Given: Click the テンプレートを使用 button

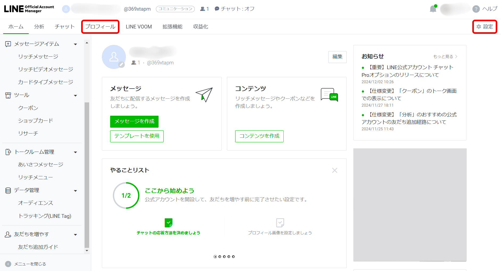Looking at the screenshot, I should [137, 136].
